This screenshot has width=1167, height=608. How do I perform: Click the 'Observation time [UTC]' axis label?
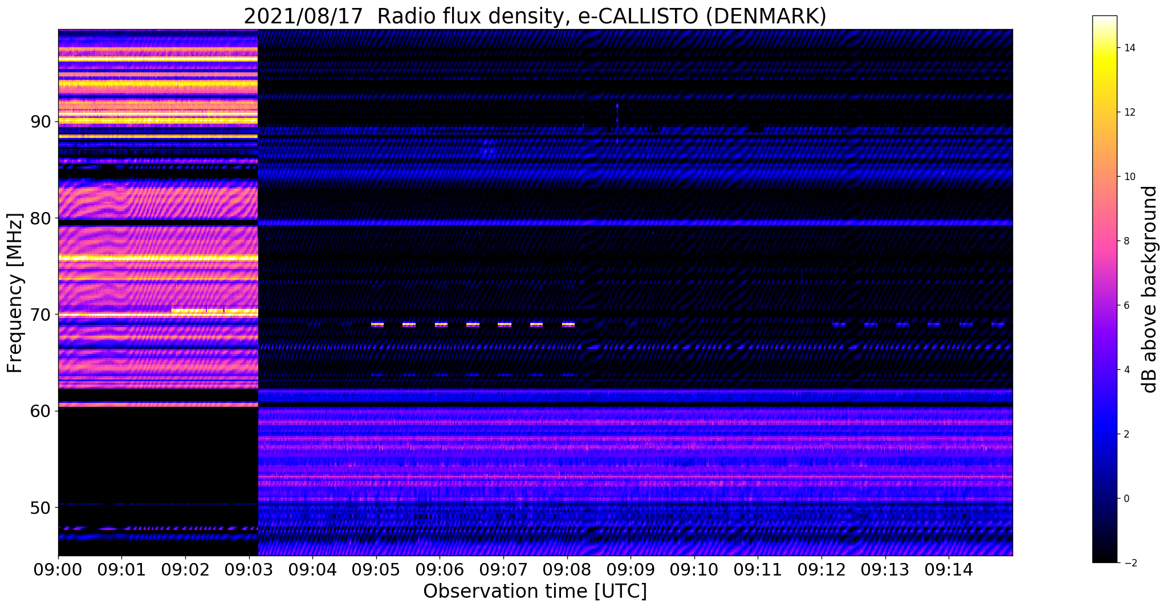(x=535, y=591)
